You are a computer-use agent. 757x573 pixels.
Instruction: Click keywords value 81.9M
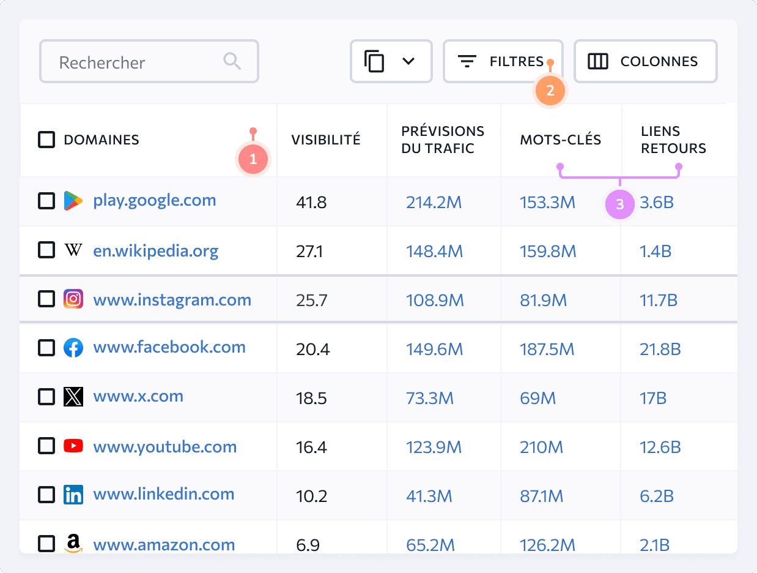(x=543, y=300)
